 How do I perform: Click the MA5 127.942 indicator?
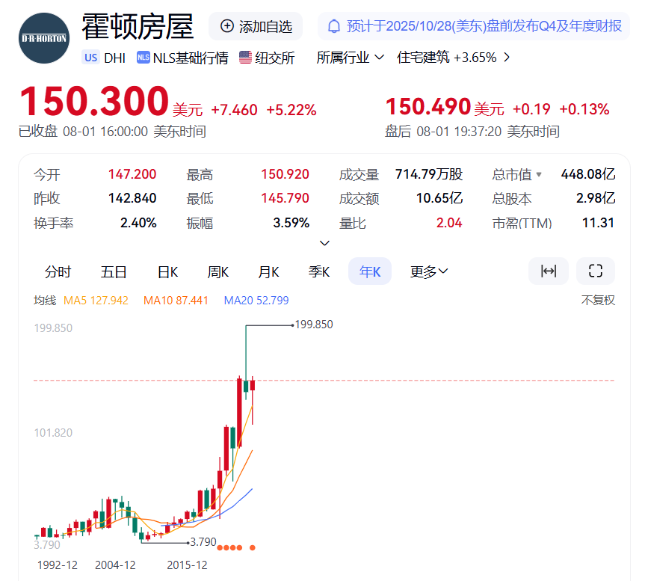[96, 301]
